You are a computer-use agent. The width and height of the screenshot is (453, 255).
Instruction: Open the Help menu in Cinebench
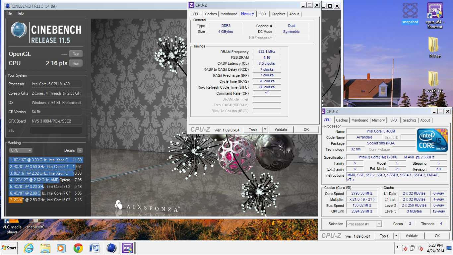pyautogui.click(x=20, y=13)
